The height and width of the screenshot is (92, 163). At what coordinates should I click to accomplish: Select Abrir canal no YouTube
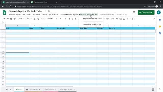(x=92, y=25)
